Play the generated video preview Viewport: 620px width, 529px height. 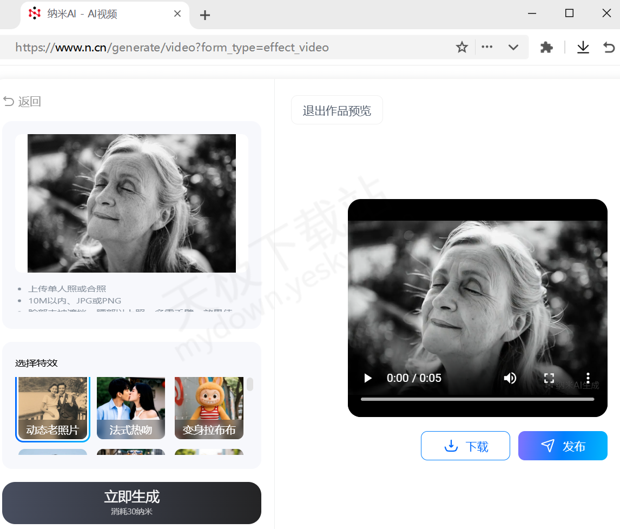pyautogui.click(x=368, y=378)
